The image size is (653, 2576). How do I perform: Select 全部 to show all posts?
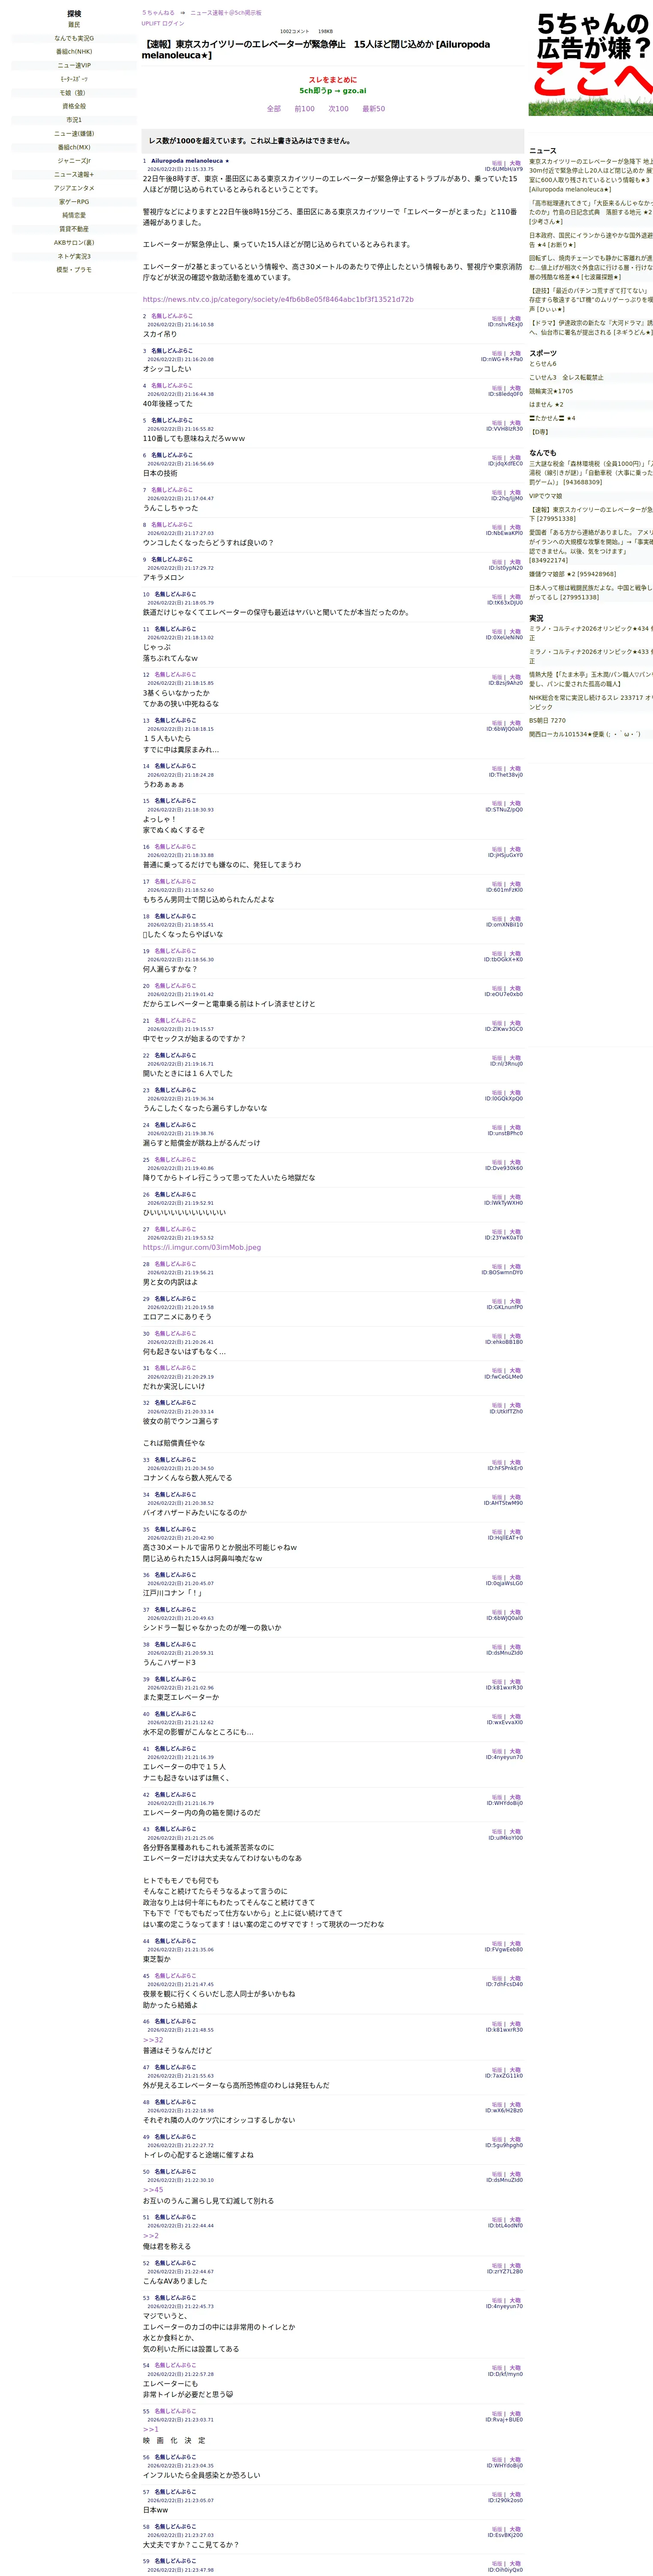point(274,109)
